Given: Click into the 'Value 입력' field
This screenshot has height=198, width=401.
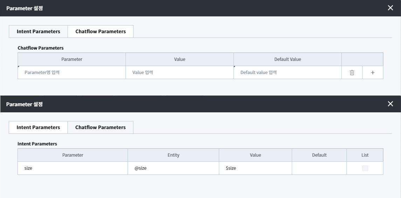Looking at the screenshot, I should (x=179, y=73).
